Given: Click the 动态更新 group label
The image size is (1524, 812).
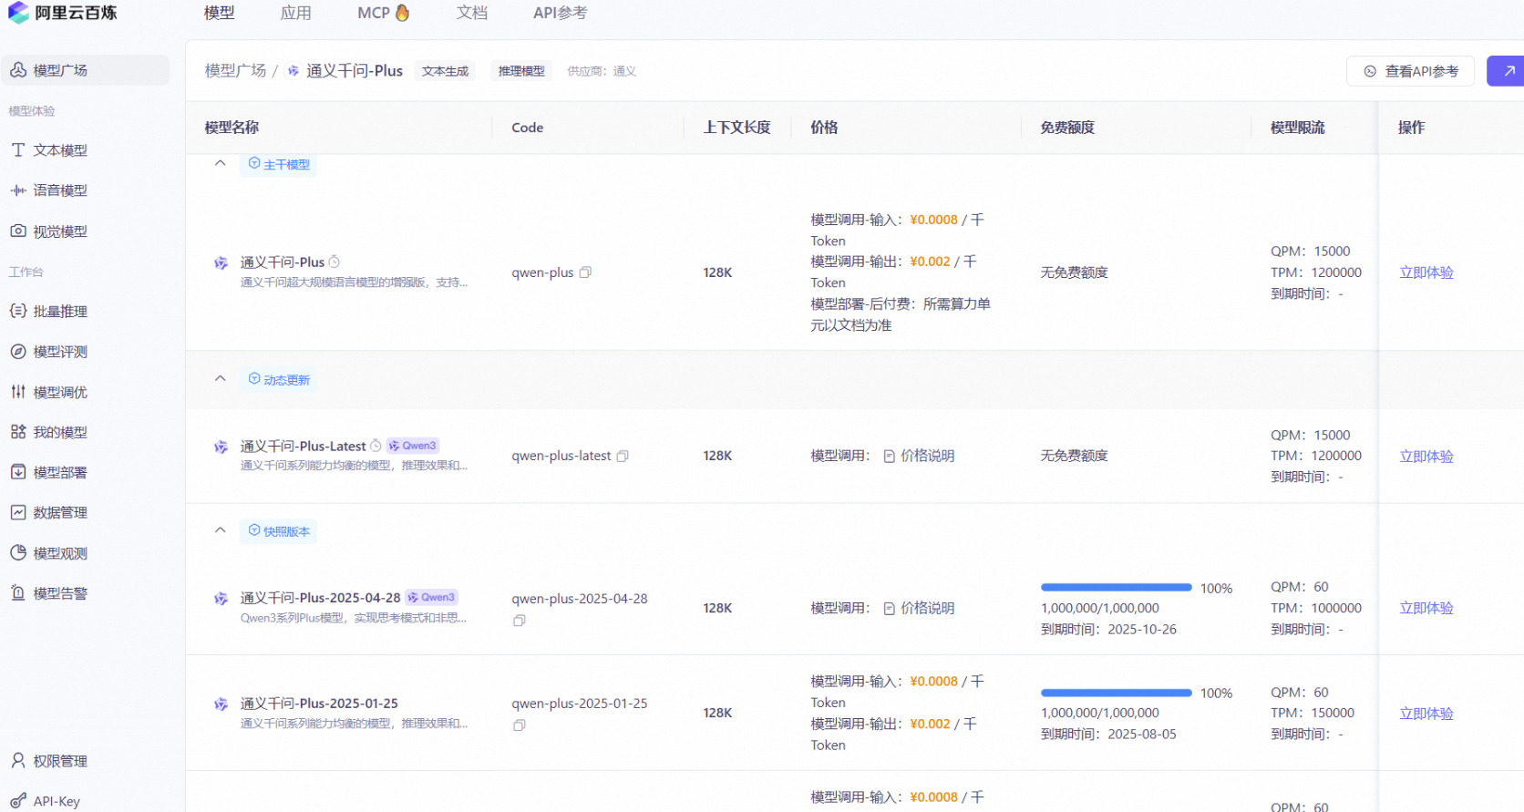Looking at the screenshot, I should [x=279, y=379].
